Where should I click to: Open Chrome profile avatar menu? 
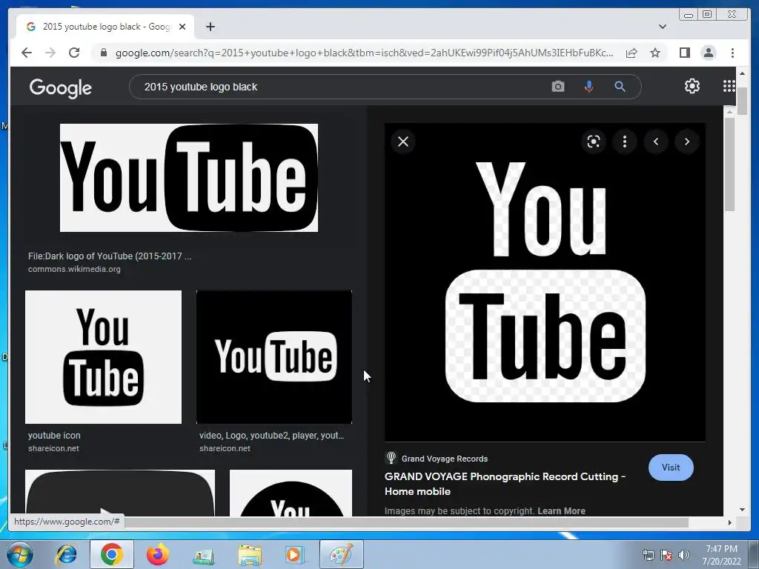coord(708,53)
